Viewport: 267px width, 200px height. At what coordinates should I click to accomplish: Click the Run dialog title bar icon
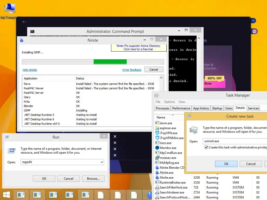click(7, 137)
